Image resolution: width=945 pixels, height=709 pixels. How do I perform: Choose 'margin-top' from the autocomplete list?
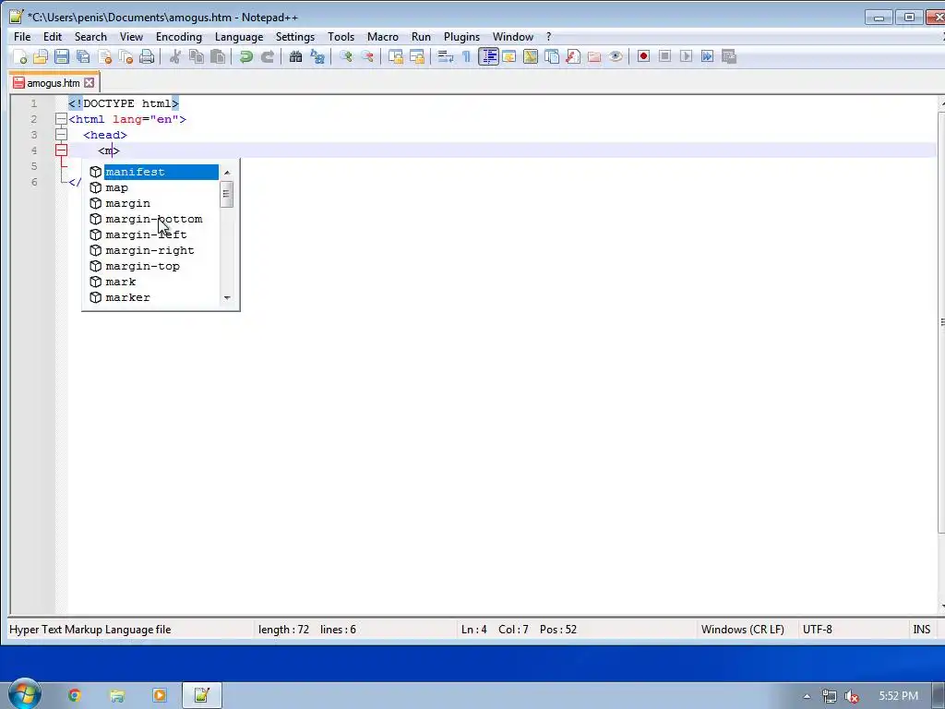click(x=153, y=266)
